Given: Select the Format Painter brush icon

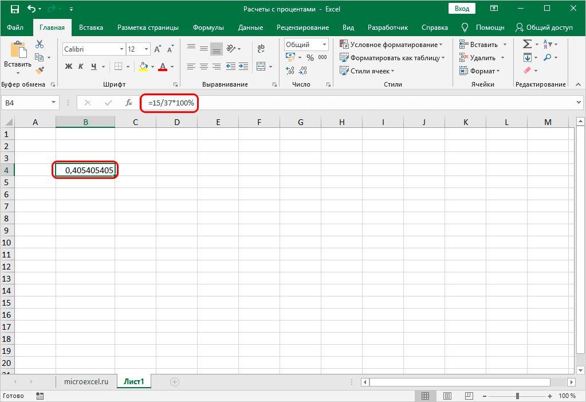Looking at the screenshot, I should 40,70.
